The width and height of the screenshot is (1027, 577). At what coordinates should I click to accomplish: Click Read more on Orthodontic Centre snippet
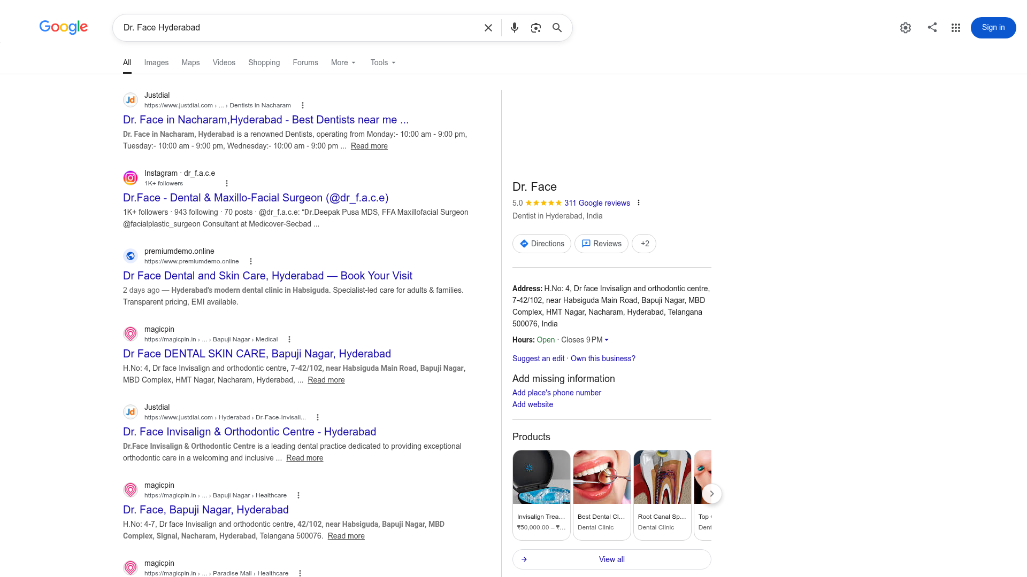pyautogui.click(x=305, y=458)
